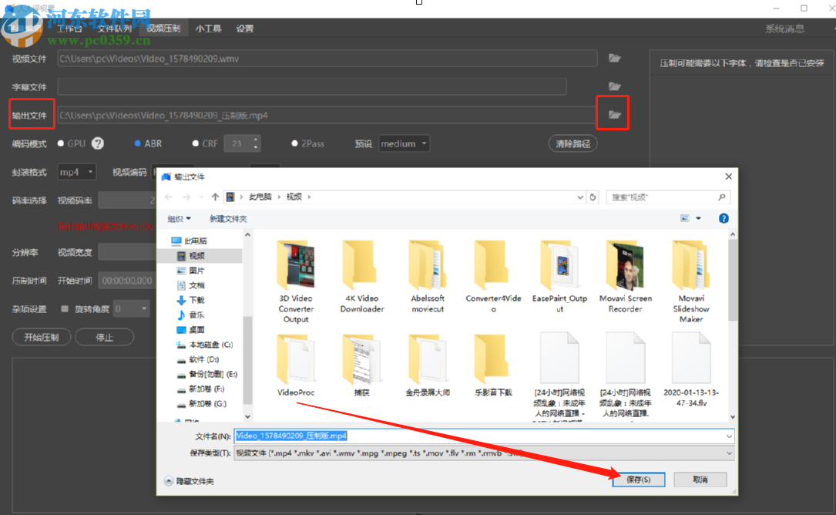Select Abelssoft moviecut folder

click(x=428, y=277)
